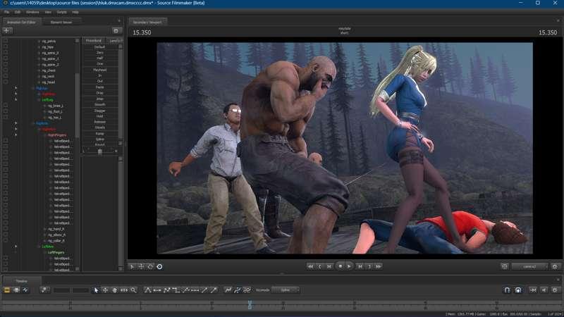Viewport: 564px width, 317px height.
Task: Collapse the blue RigLegs group
Action: (33, 88)
